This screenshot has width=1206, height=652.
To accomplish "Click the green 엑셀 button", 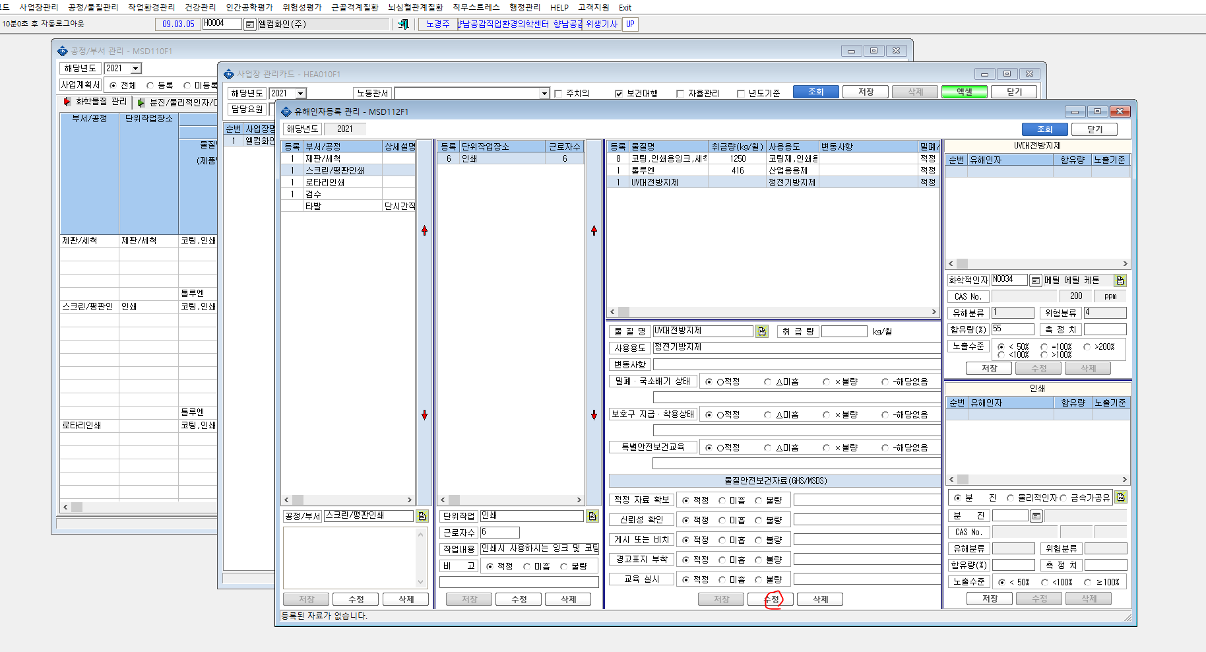I will click(x=964, y=92).
